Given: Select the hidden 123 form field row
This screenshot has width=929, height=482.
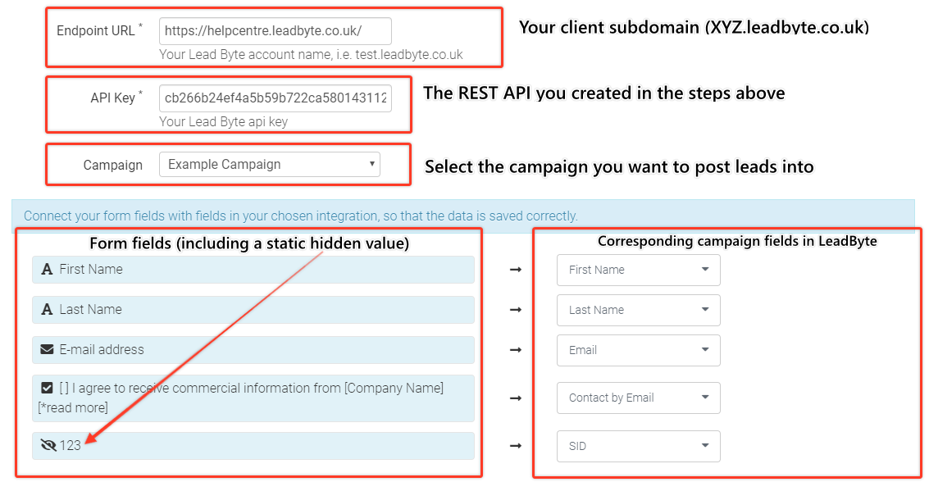Looking at the screenshot, I should tap(253, 446).
